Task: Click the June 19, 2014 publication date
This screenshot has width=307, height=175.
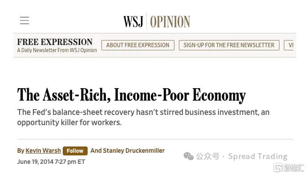Action: point(51,162)
